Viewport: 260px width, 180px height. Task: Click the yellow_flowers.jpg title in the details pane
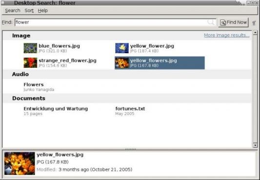60,155
